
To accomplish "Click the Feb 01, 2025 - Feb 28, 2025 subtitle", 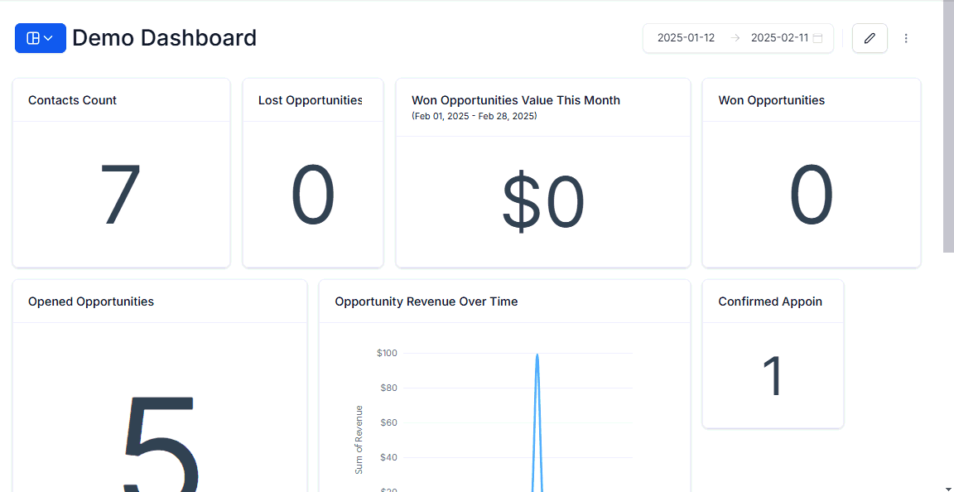I will pos(474,116).
